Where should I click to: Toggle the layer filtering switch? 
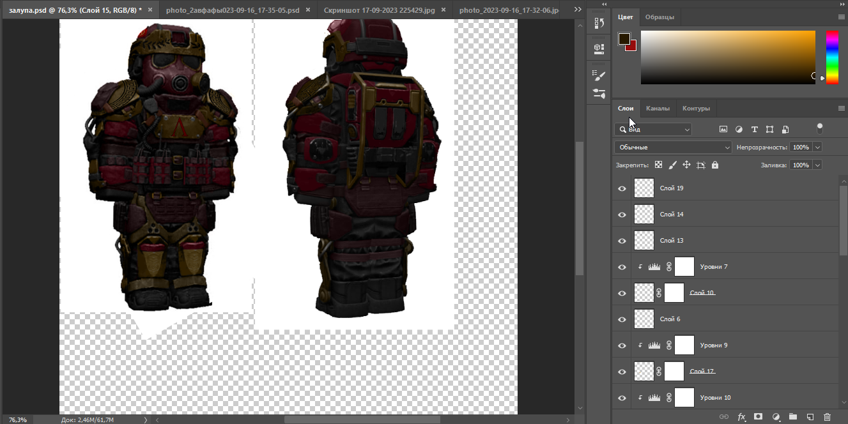click(x=820, y=128)
